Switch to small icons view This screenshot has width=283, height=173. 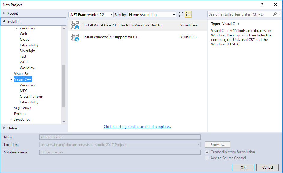(181, 14)
